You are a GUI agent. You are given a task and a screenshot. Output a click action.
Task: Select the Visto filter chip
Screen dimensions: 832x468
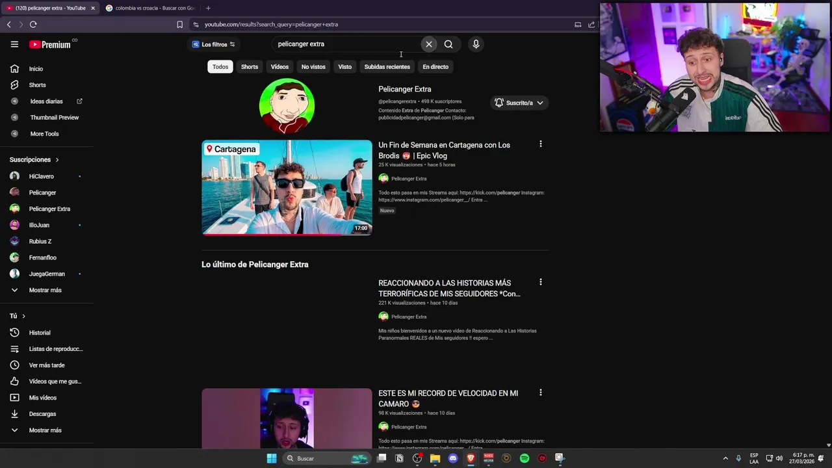click(344, 67)
